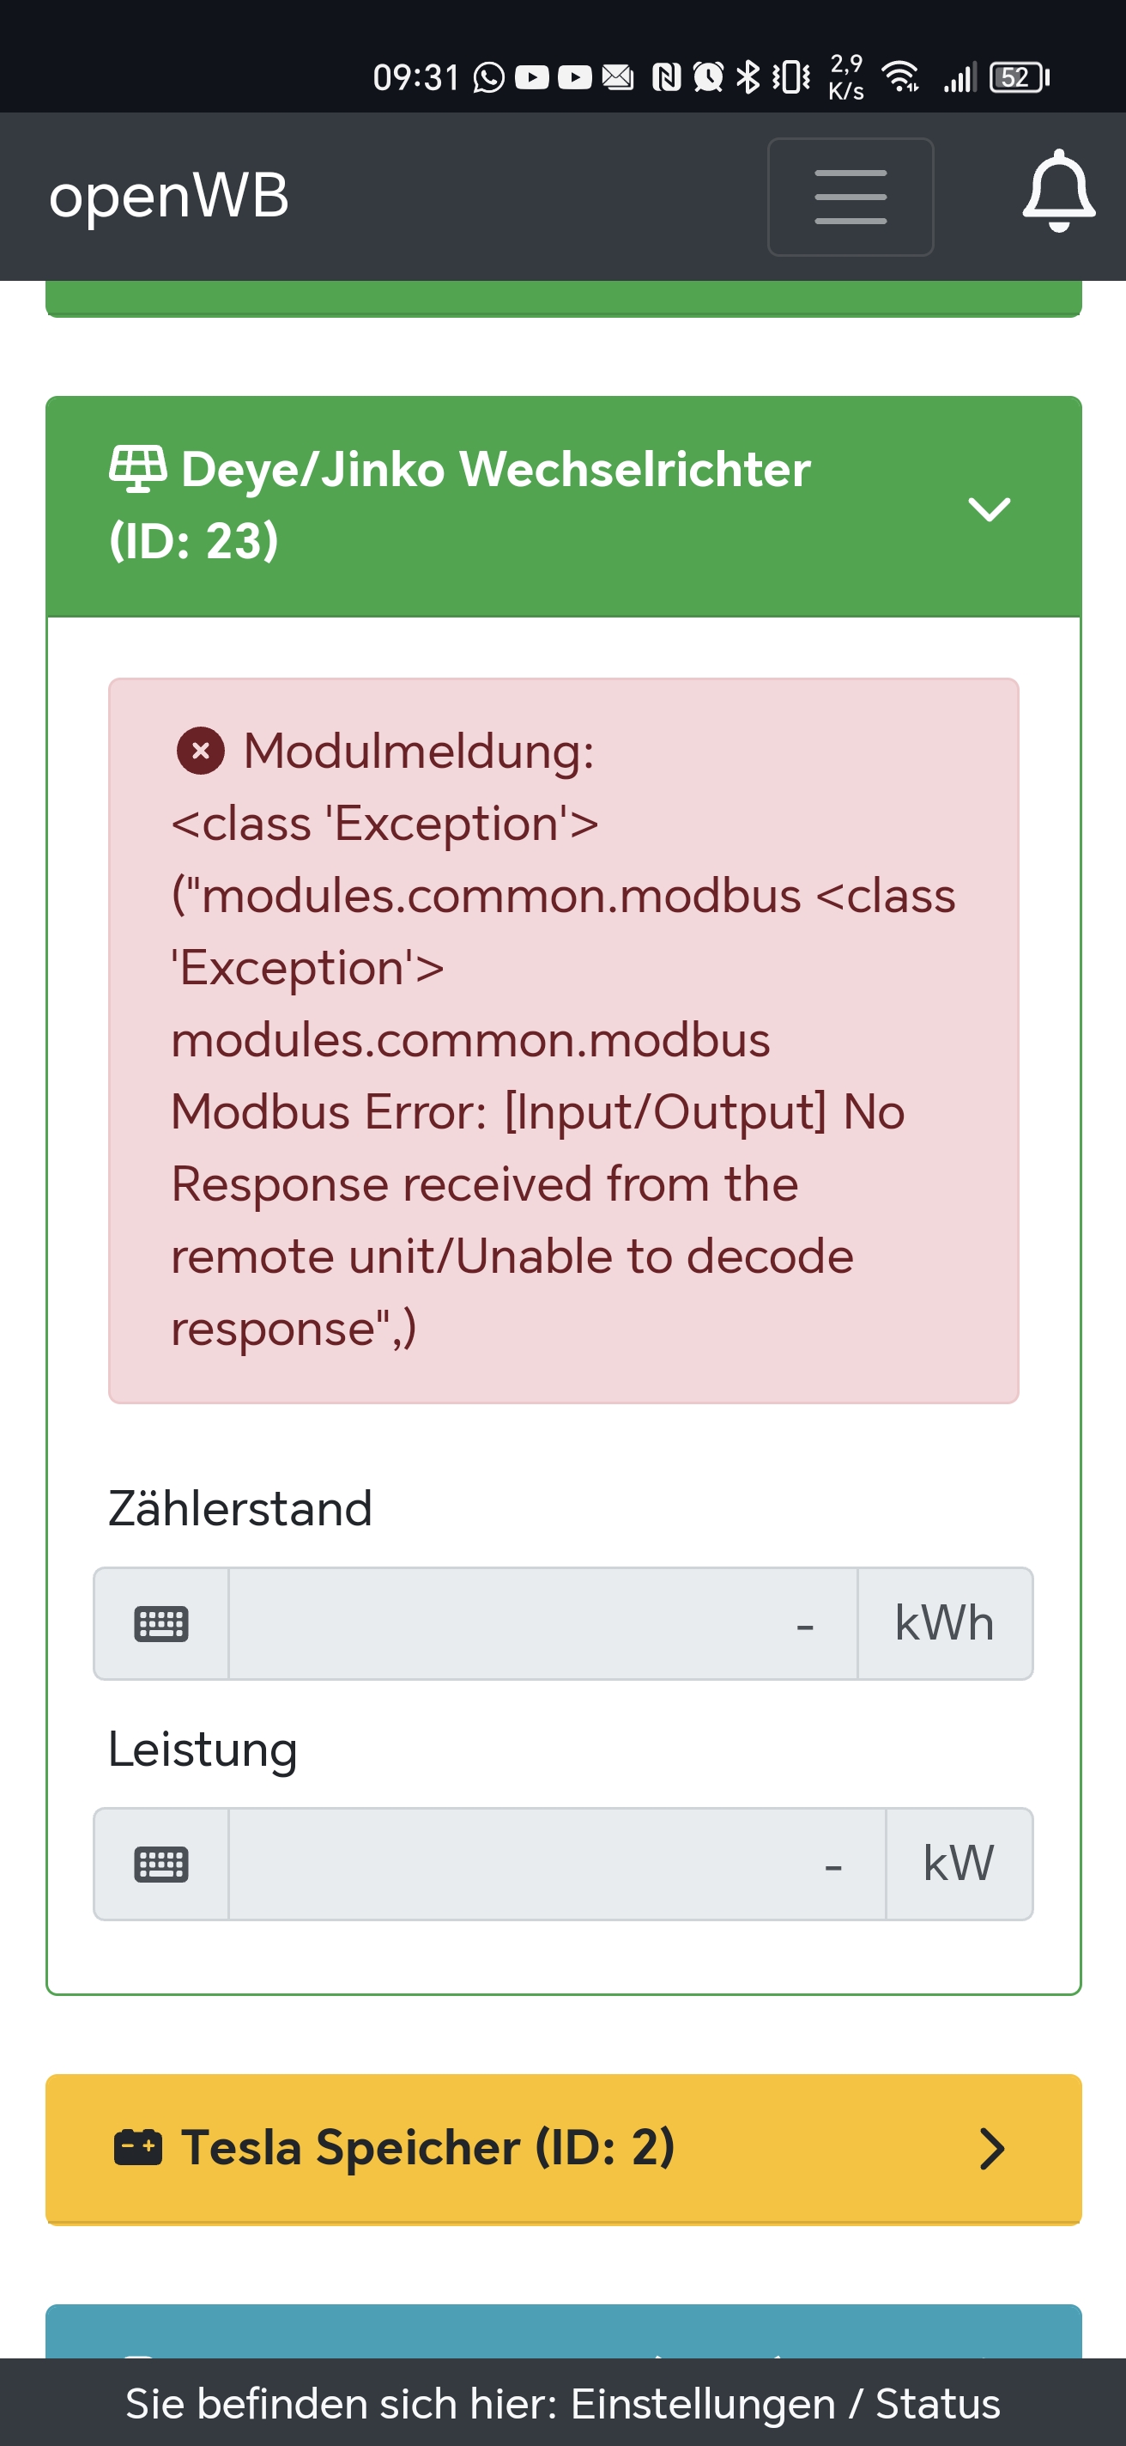Viewport: 1126px width, 2446px height.
Task: Tap the Modulmeldung error message box
Action: [564, 1040]
